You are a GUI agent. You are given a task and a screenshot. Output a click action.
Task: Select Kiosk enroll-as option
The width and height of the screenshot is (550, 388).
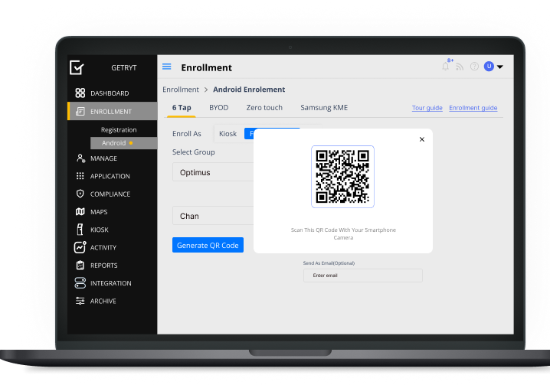228,133
